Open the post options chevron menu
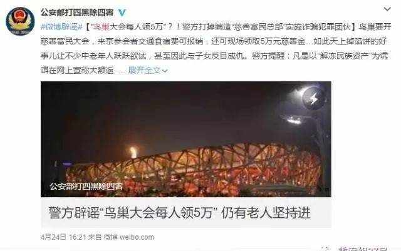Image resolution: width=401 pixels, height=251 pixels. (387, 9)
